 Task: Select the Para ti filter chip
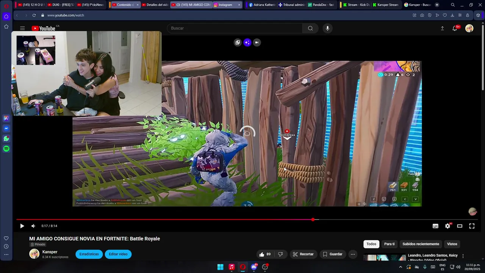pos(389,244)
